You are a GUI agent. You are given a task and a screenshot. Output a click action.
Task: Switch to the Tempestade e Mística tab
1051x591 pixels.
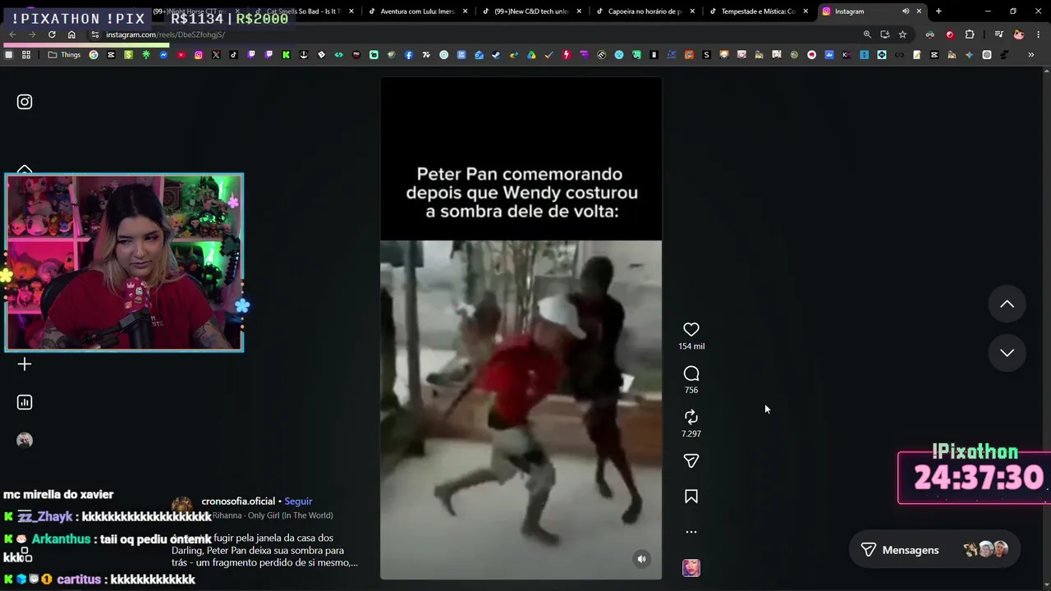coord(759,11)
